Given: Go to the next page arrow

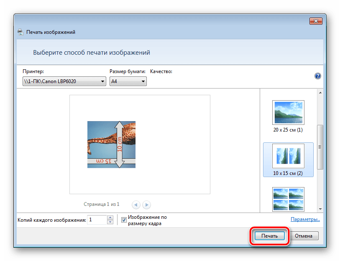Looking at the screenshot, I should (146, 205).
